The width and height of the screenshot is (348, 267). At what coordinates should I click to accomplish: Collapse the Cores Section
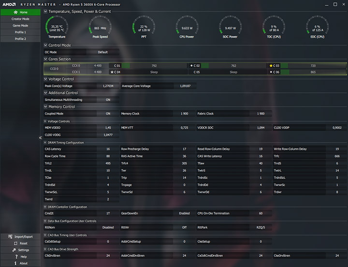pos(45,59)
